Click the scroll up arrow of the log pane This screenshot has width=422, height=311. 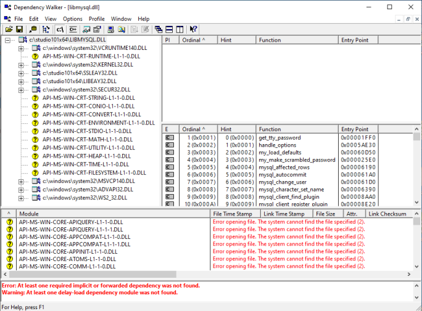pyautogui.click(x=416, y=286)
